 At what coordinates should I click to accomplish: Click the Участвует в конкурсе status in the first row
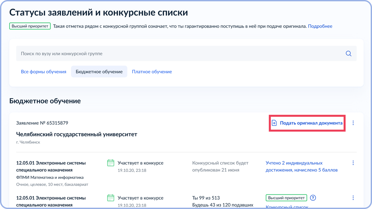pos(140,163)
